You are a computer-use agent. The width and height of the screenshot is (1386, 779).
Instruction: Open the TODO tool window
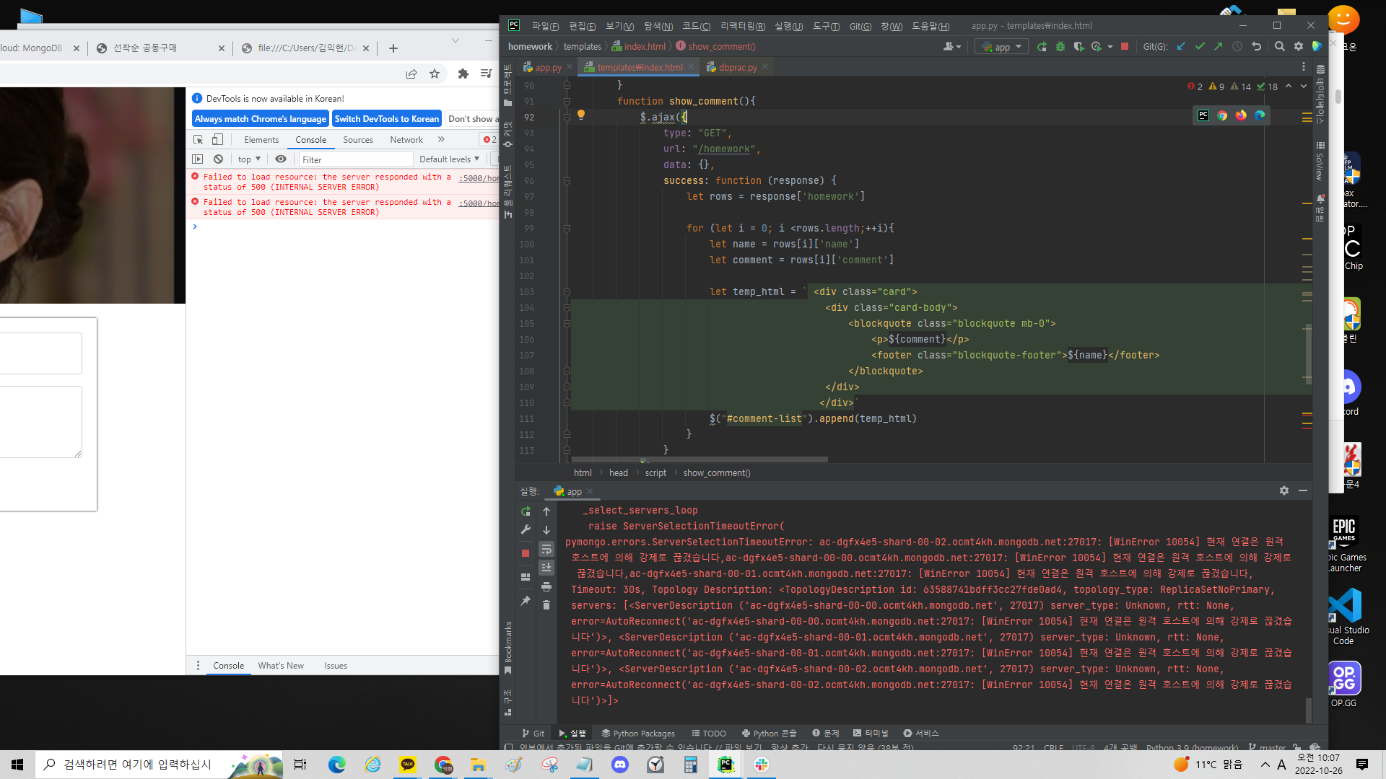tap(709, 734)
